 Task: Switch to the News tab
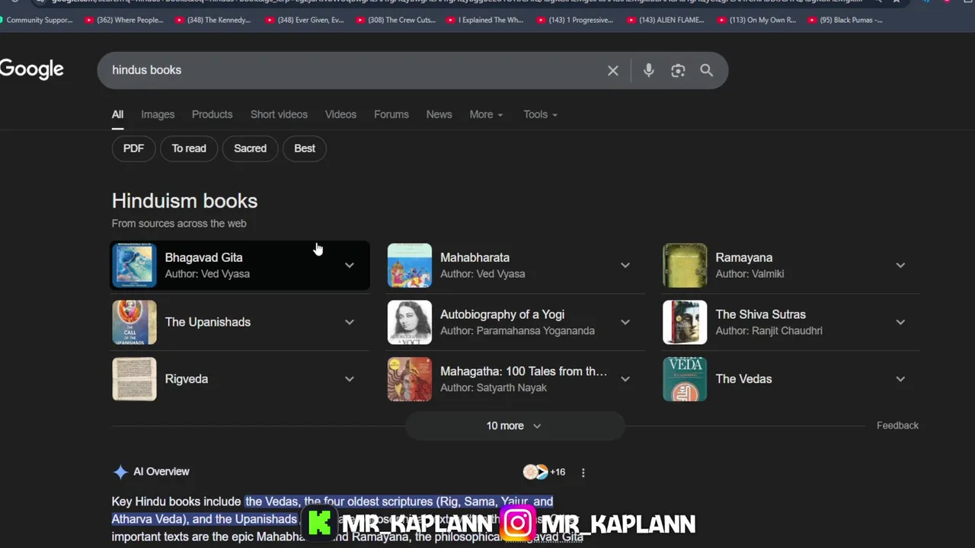click(x=439, y=114)
